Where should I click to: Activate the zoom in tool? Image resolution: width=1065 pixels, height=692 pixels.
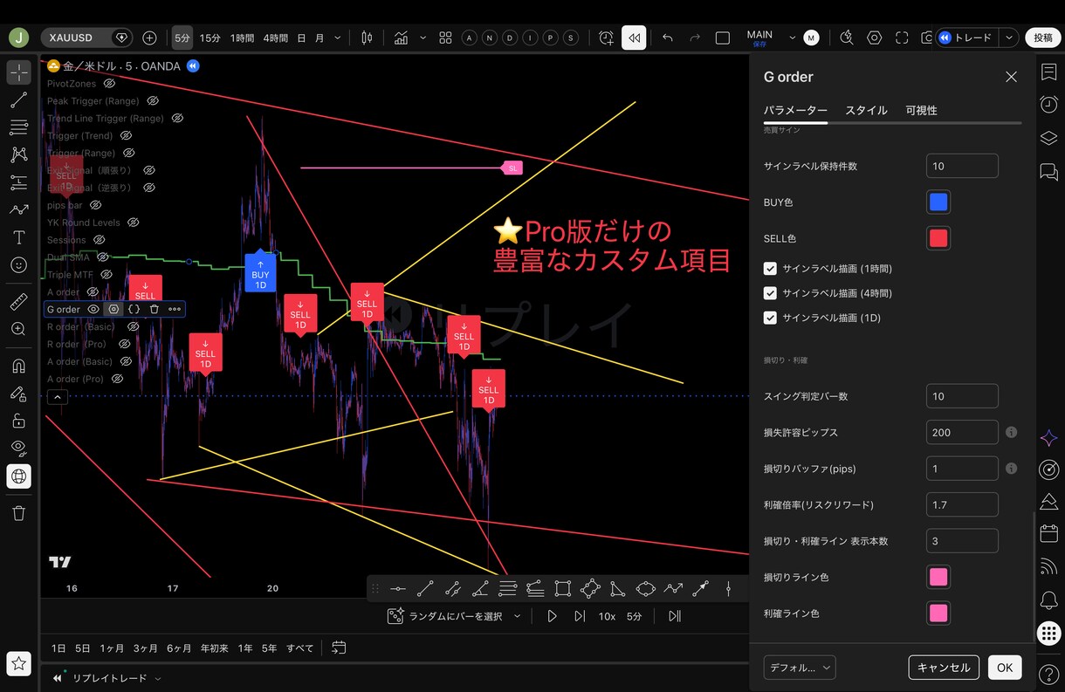click(18, 329)
